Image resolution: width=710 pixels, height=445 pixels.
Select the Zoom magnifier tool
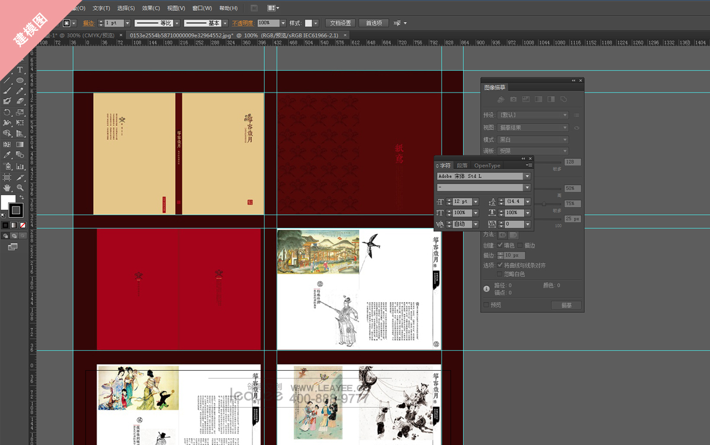coord(20,187)
